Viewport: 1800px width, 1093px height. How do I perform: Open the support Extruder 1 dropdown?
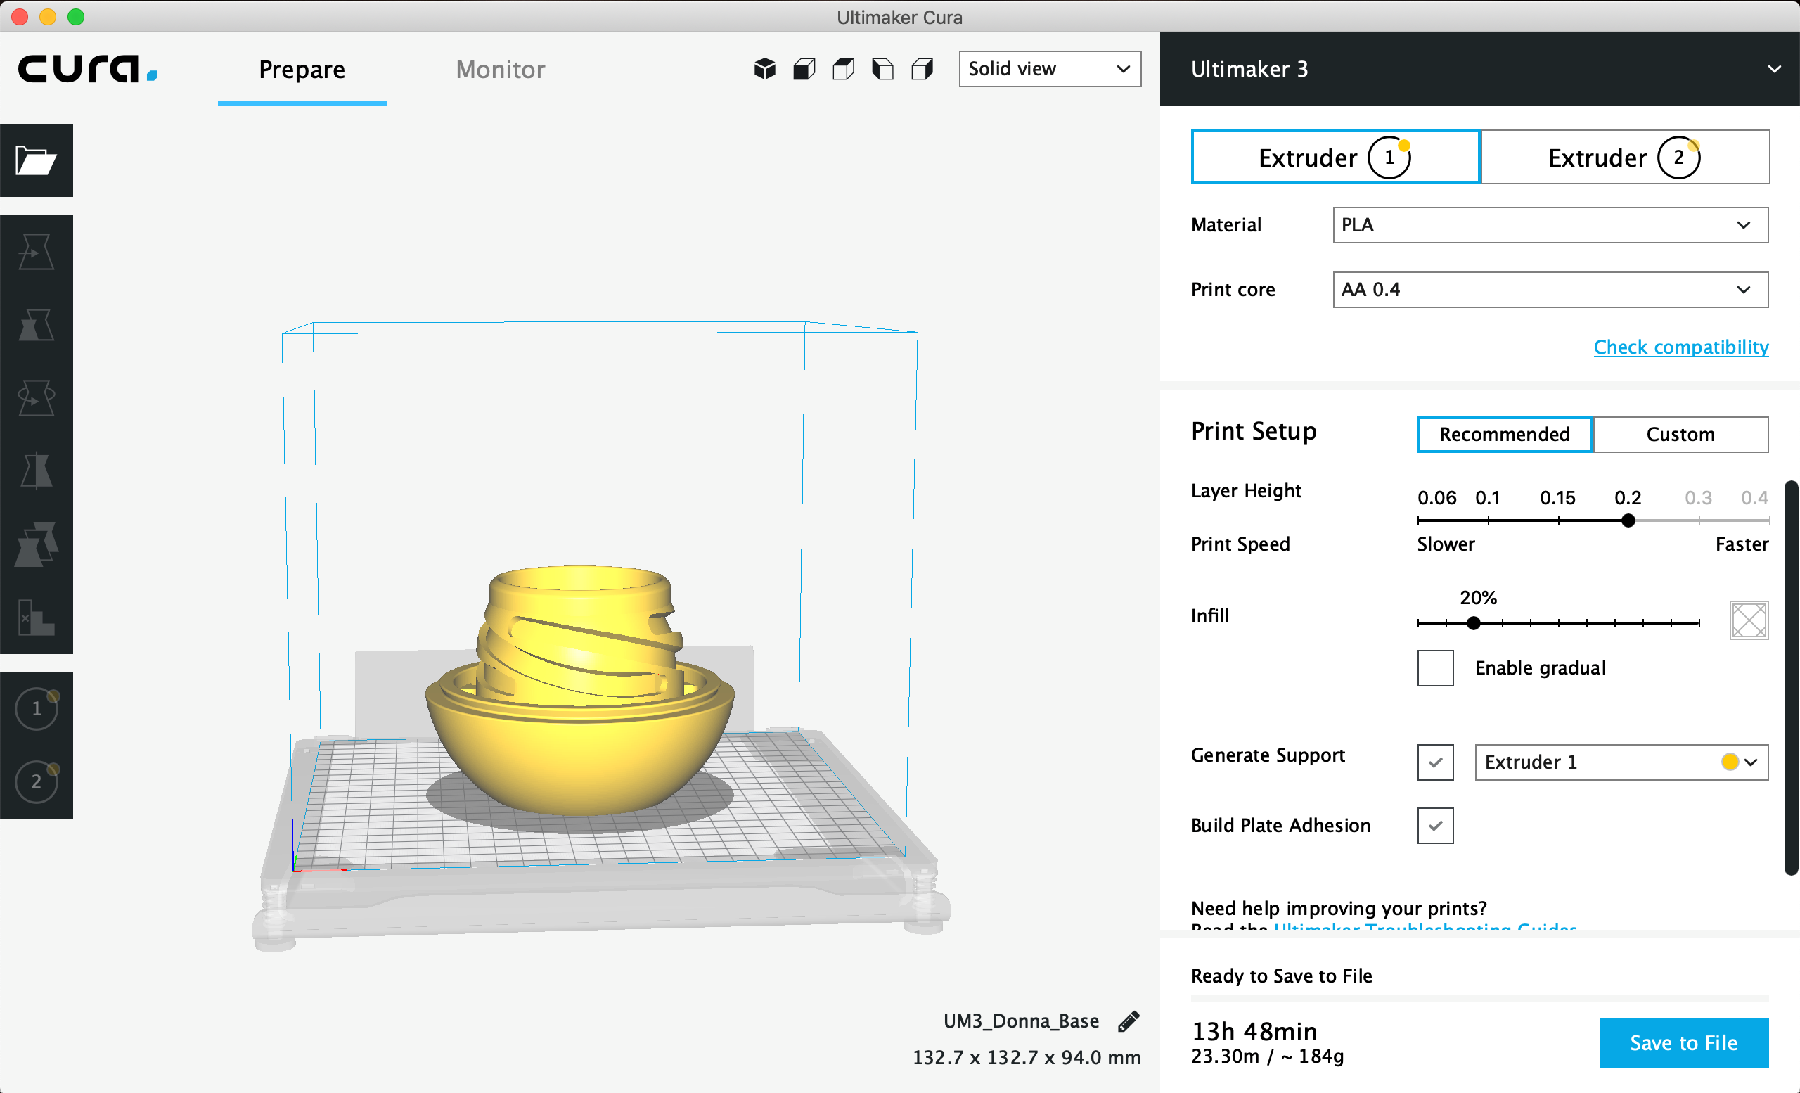(x=1621, y=762)
